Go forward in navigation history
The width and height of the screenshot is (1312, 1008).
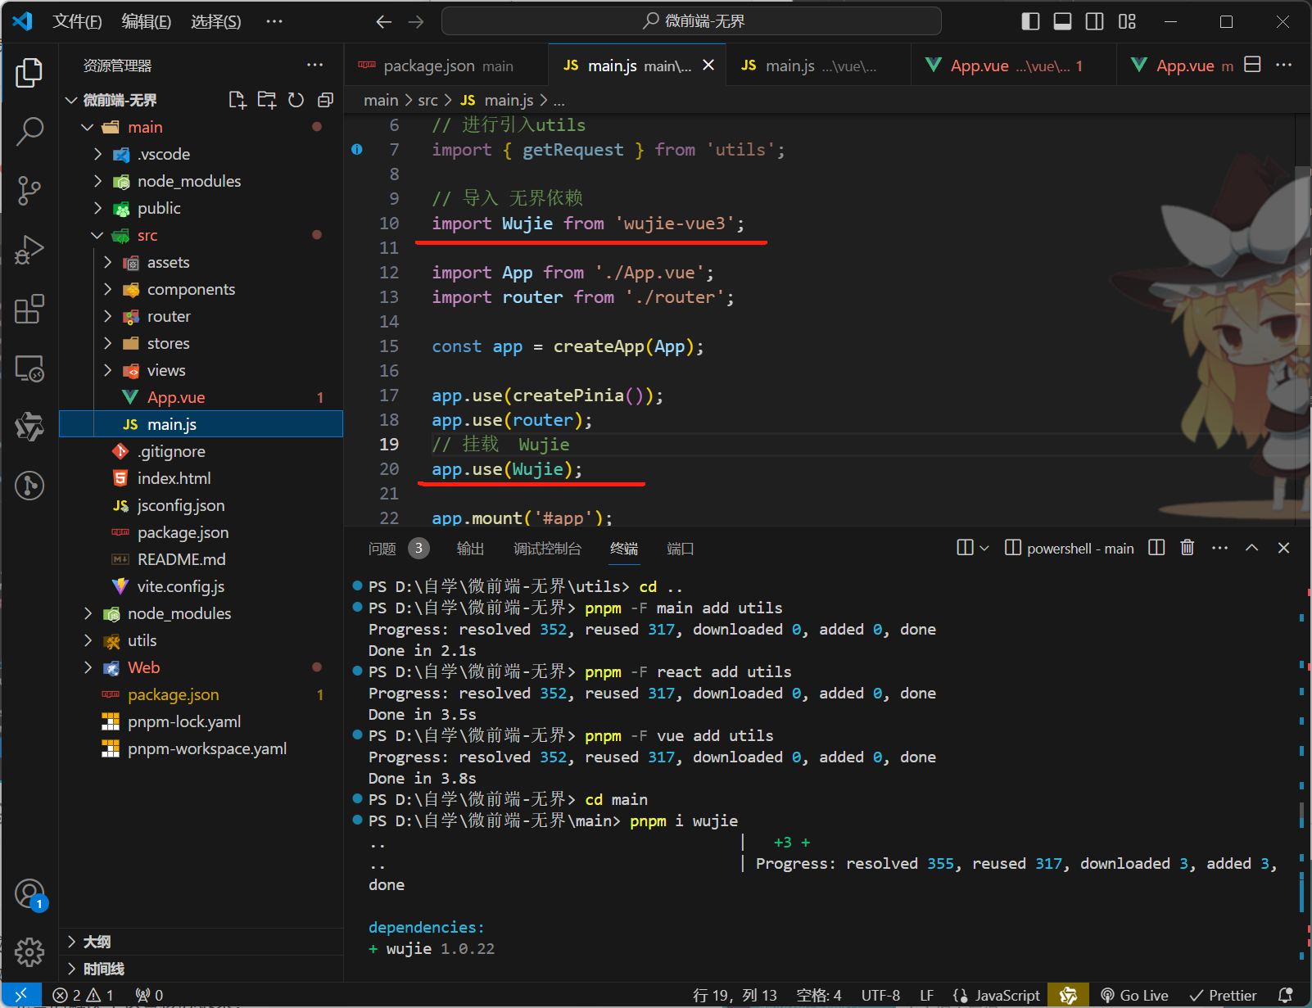point(416,22)
